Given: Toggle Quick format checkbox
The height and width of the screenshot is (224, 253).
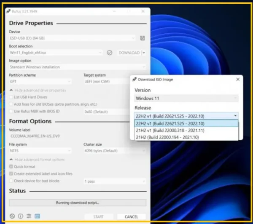Looking at the screenshot, I should pos(11,166).
